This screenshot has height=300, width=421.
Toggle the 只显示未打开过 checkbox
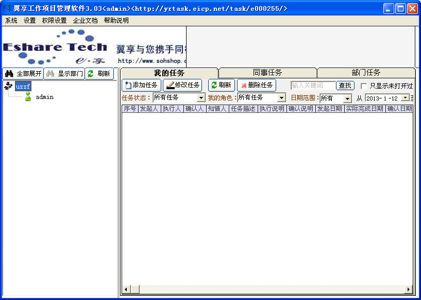(x=364, y=86)
